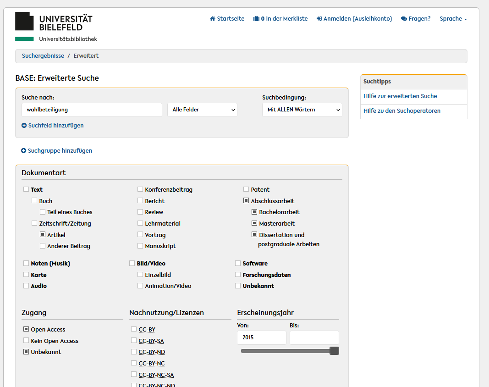Check Animation/Video checkbox
The width and height of the screenshot is (489, 387).
click(x=140, y=286)
